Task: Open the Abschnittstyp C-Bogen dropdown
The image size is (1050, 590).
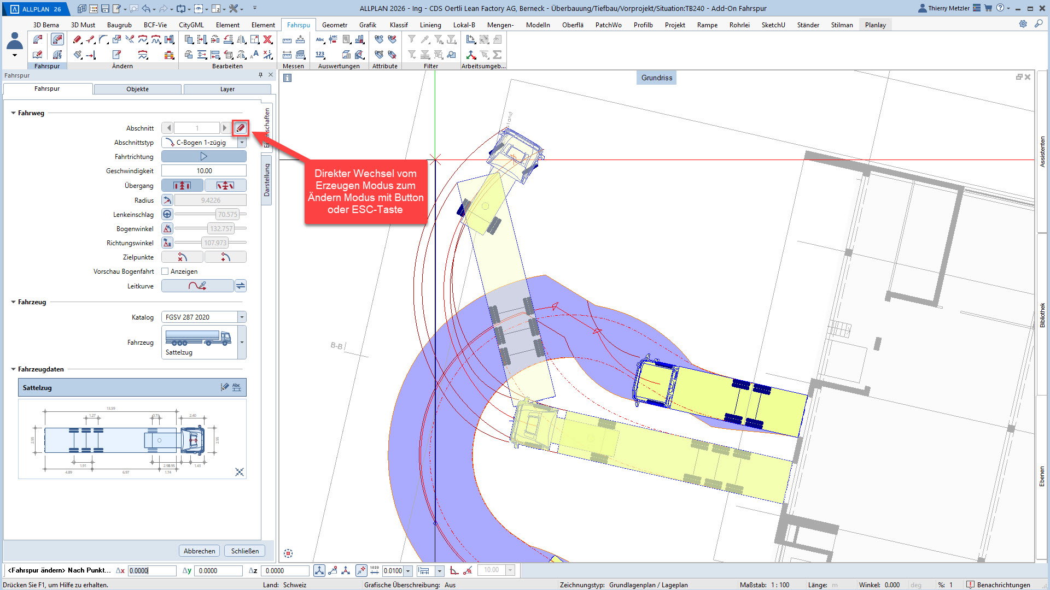Action: point(242,143)
